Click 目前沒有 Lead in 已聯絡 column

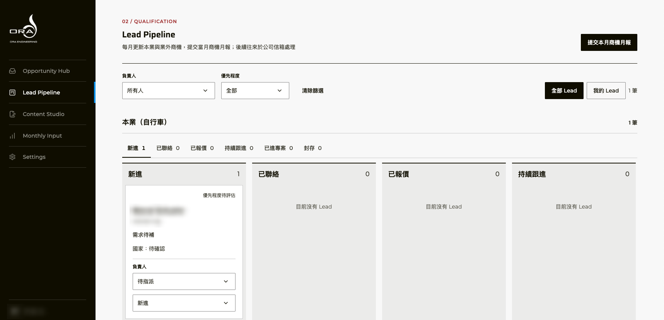[314, 207]
